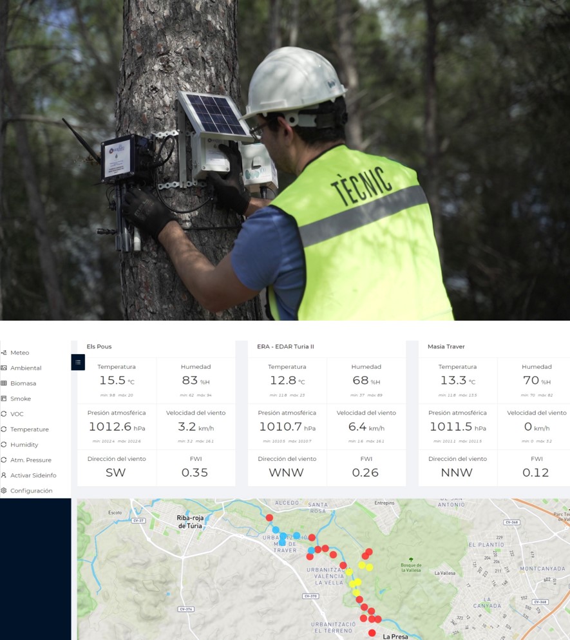This screenshot has height=640, width=570.
Task: Select the Biomasa grid icon
Action: coord(4,384)
